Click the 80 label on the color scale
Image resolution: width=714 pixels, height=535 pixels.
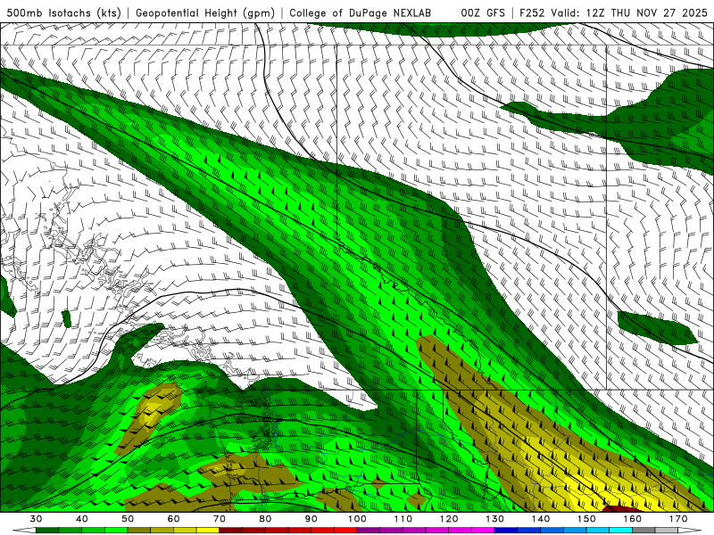[265, 519]
